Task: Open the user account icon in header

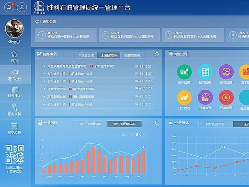Action: point(22,7)
